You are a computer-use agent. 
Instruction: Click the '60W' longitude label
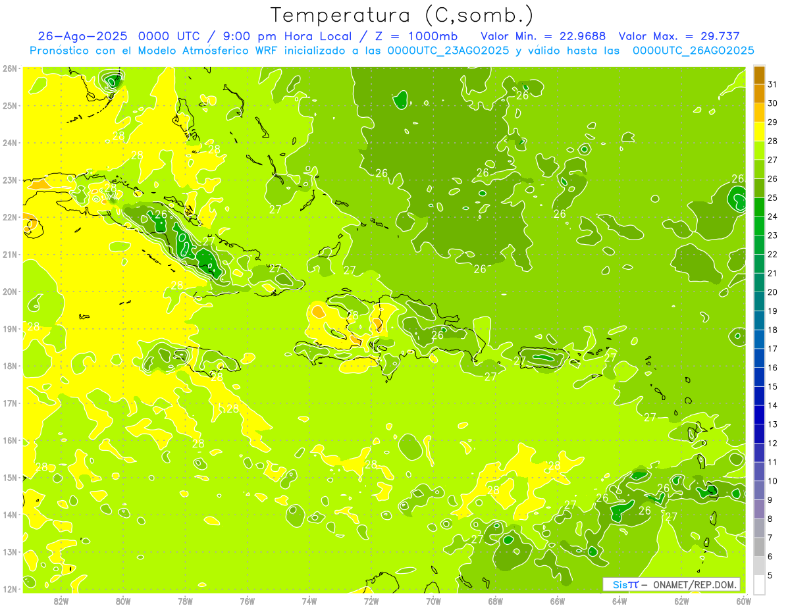click(x=744, y=601)
